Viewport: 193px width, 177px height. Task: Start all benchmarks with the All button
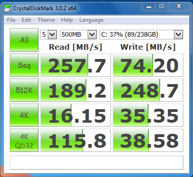(x=24, y=40)
